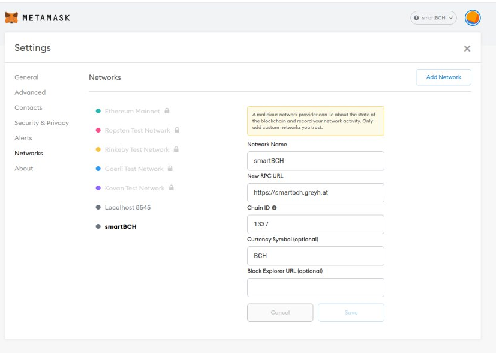This screenshot has width=496, height=353.
Task: Click the Chain ID info icon
Action: coord(274,208)
